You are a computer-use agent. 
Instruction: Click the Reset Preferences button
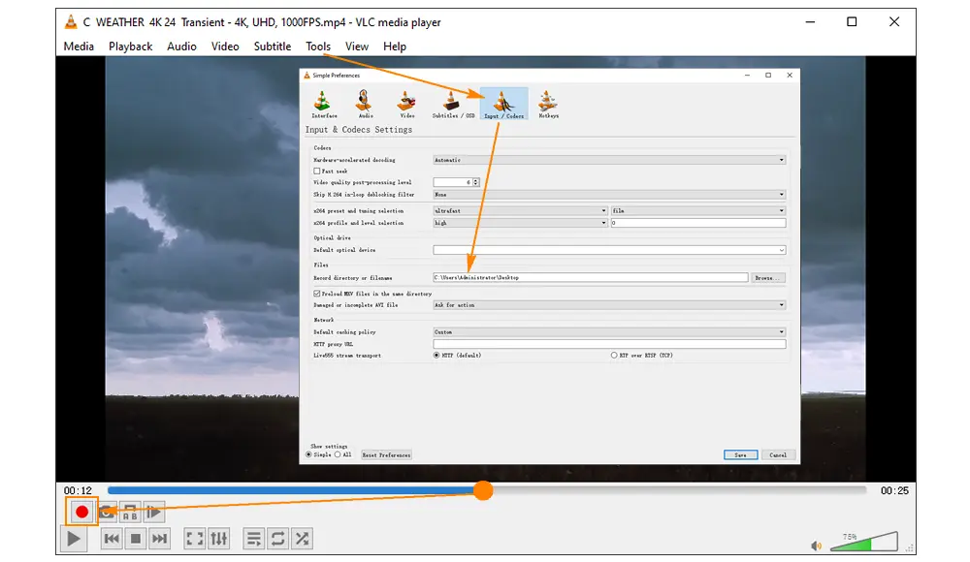(x=386, y=455)
